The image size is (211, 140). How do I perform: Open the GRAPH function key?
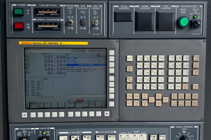[188, 103]
